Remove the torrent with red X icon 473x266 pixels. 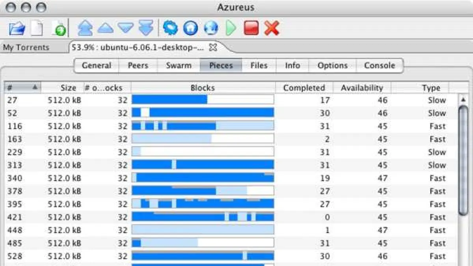pos(272,28)
